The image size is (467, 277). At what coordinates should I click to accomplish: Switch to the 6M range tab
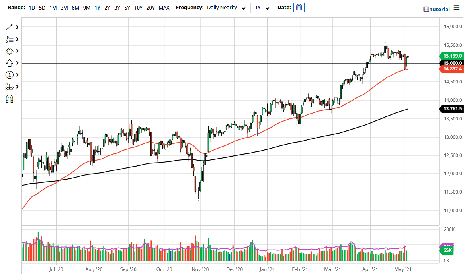75,7
